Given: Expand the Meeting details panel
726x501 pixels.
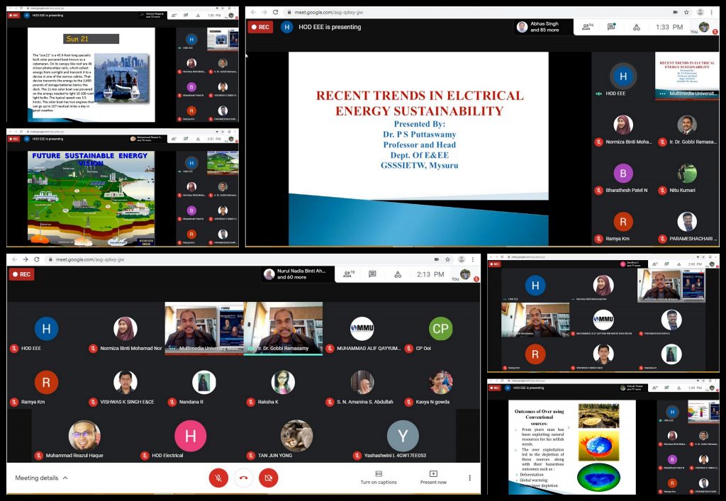Looking at the screenshot, I should (42, 478).
